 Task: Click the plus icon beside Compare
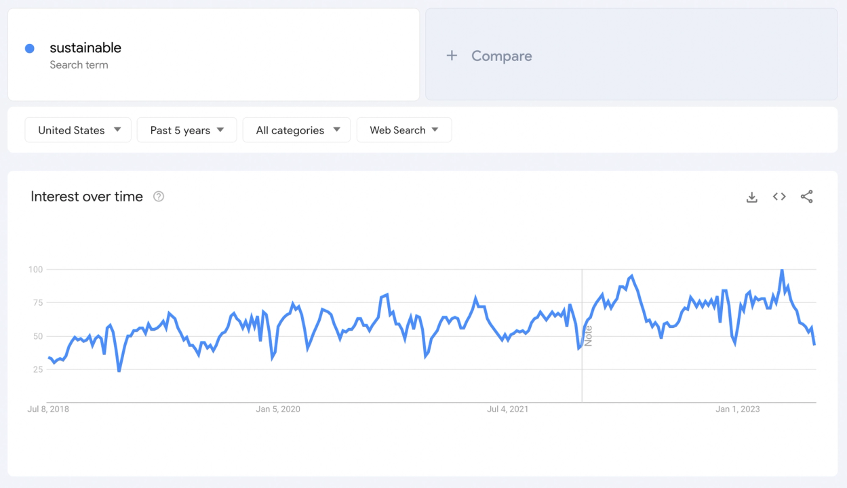452,56
